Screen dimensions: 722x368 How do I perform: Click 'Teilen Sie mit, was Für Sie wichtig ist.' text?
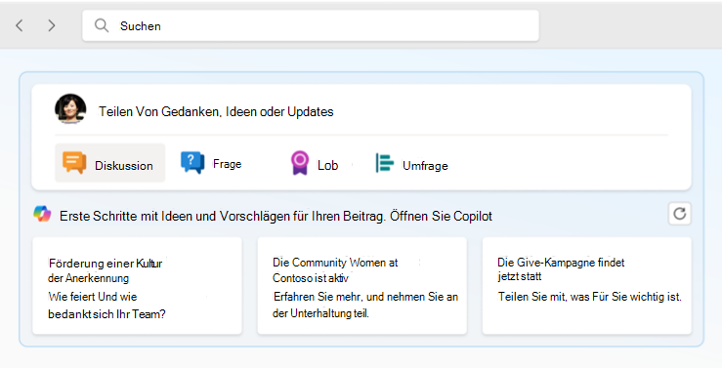click(589, 297)
